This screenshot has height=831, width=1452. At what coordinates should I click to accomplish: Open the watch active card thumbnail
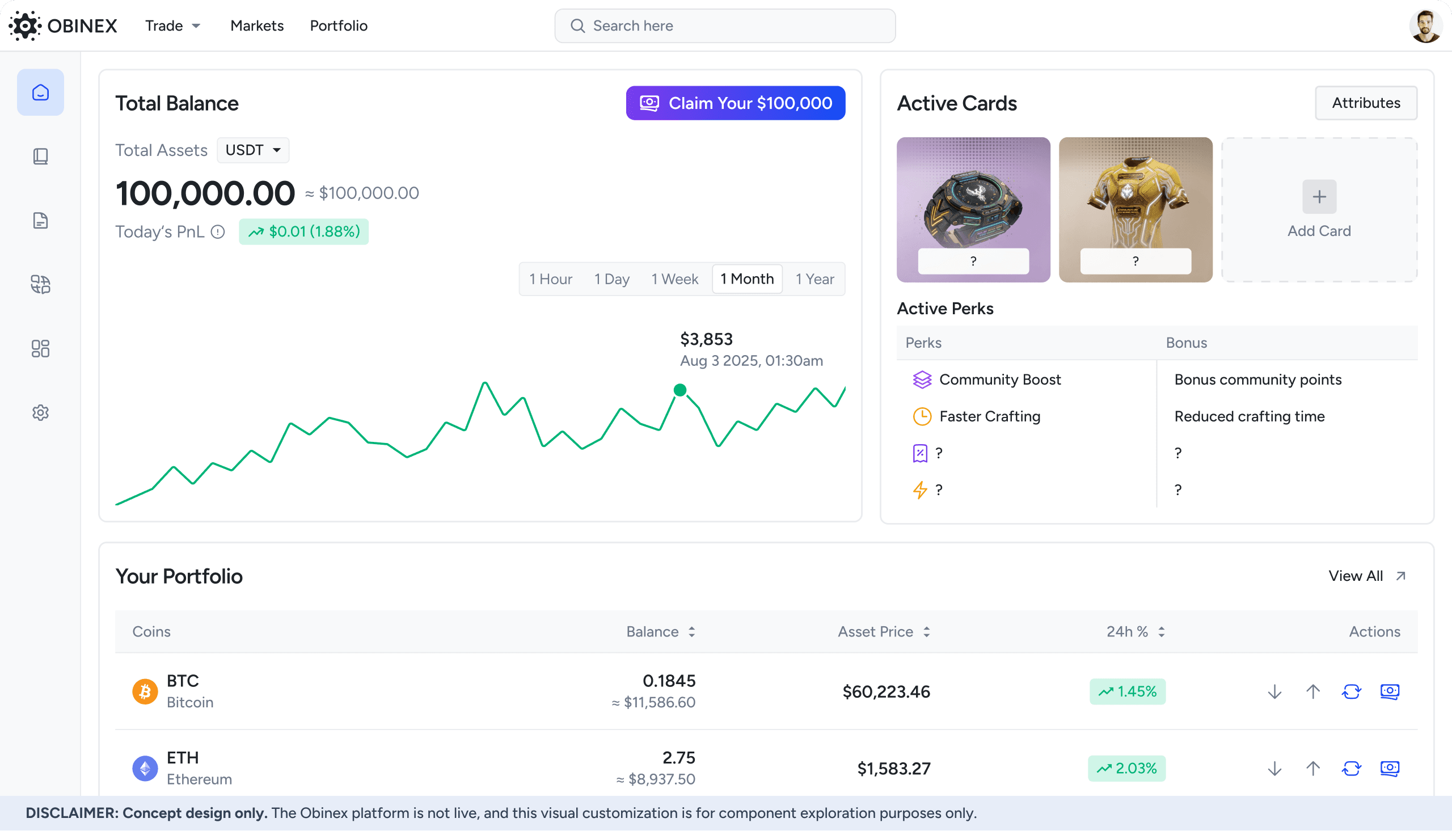click(973, 210)
